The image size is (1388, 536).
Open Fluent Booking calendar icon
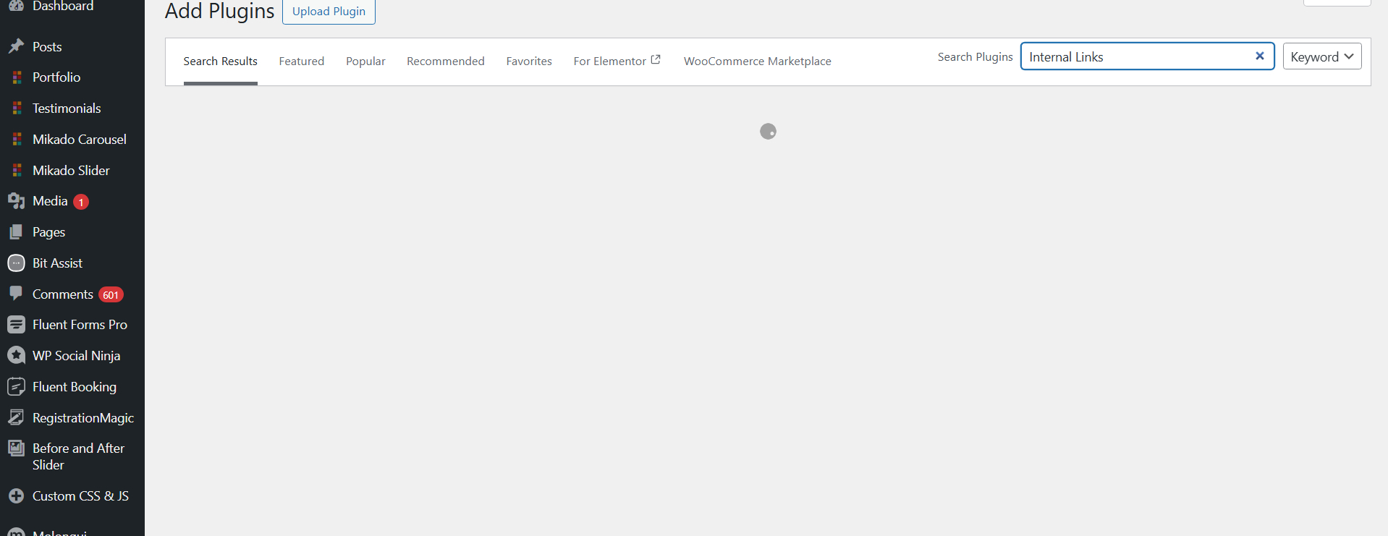16,387
